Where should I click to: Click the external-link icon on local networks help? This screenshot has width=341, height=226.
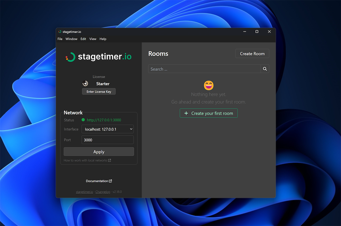(x=110, y=160)
